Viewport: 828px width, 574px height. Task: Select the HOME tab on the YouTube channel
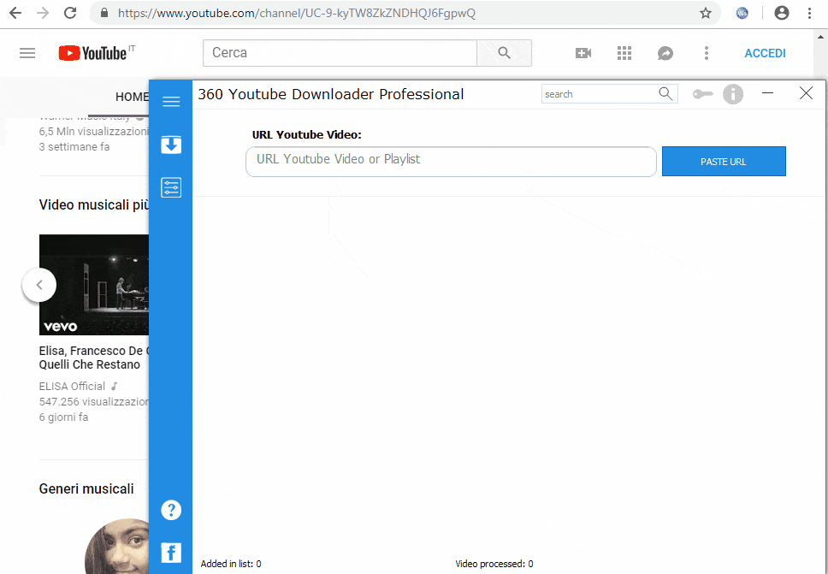click(x=132, y=97)
